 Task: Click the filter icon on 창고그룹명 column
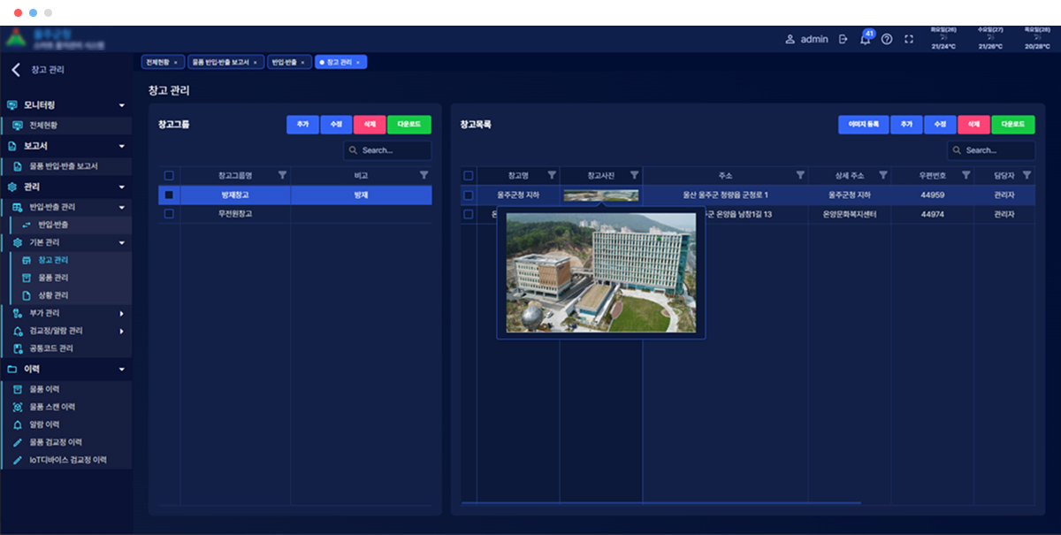click(x=282, y=175)
